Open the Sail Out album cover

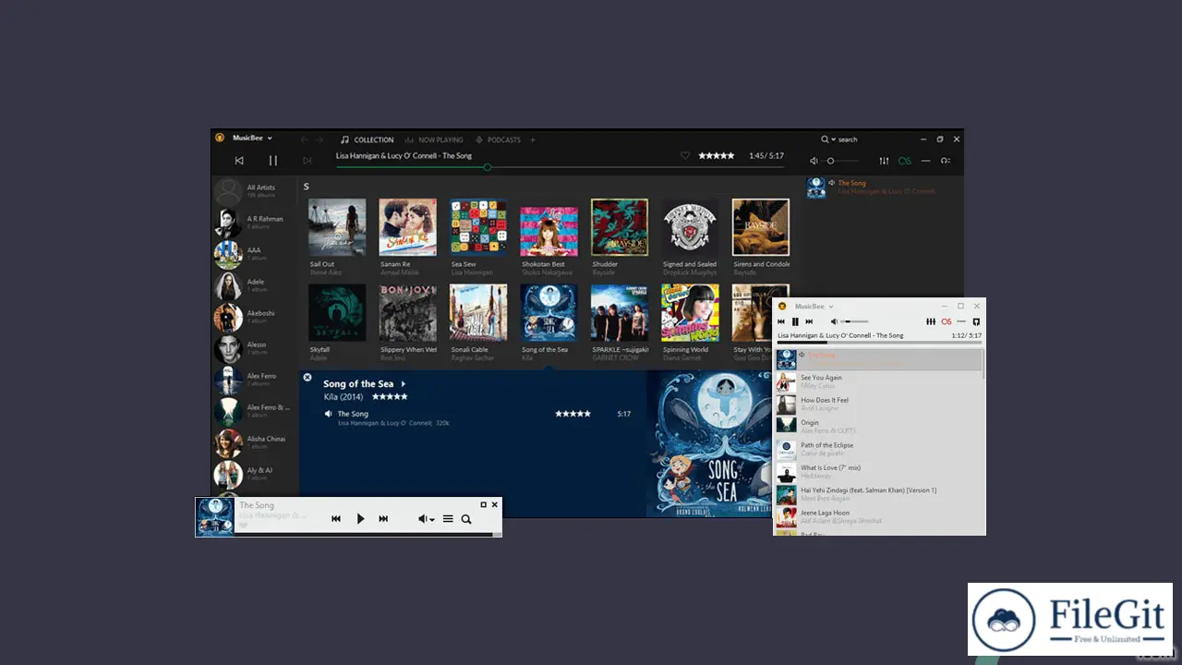[337, 227]
